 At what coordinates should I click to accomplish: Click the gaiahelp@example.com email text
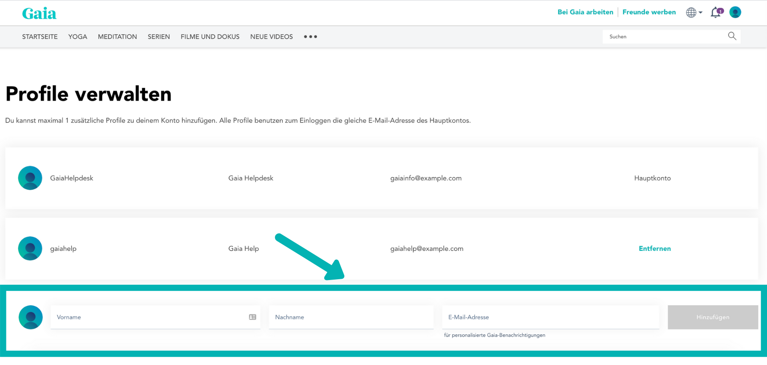point(427,249)
